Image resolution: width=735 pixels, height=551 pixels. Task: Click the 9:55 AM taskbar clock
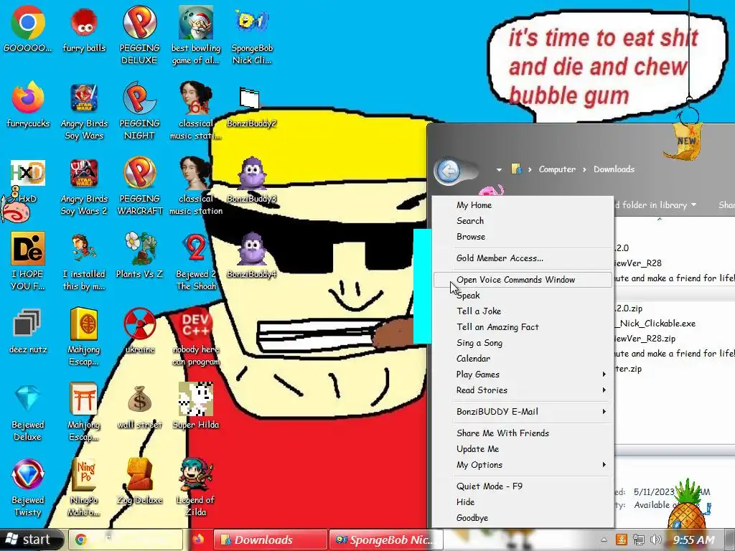pos(693,540)
